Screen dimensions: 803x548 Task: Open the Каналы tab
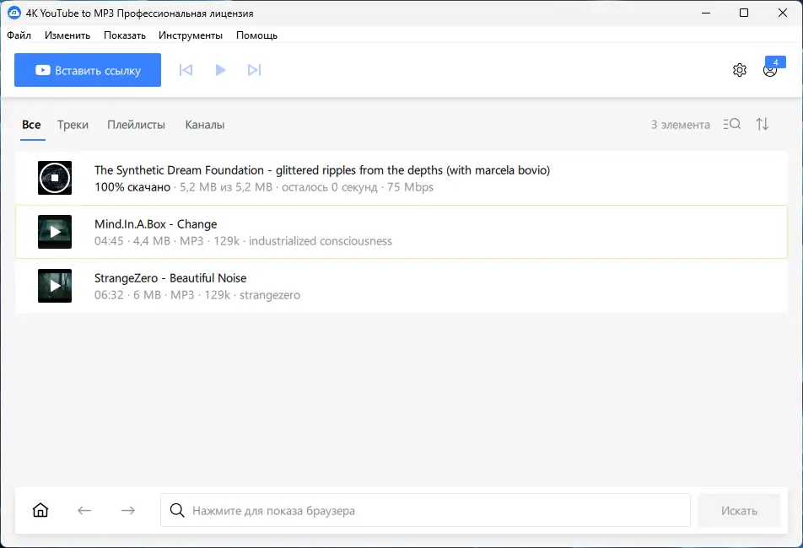(204, 125)
